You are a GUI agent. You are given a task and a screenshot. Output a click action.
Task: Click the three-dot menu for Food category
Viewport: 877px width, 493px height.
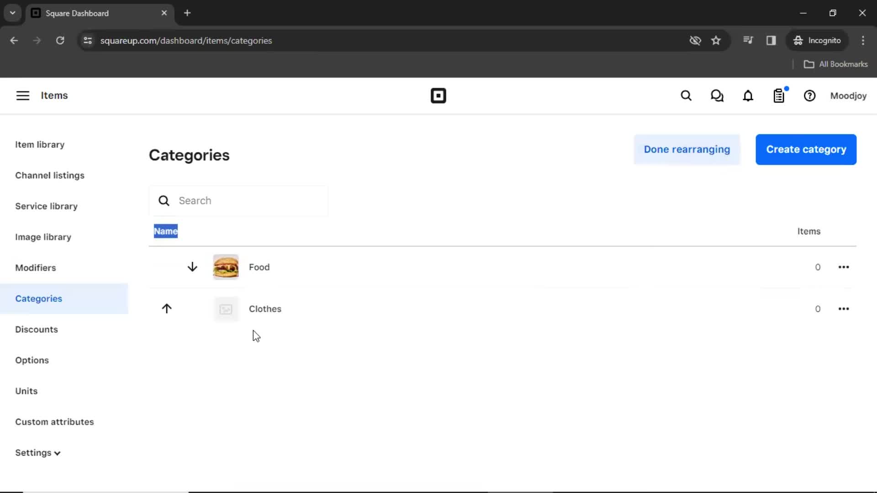844,267
